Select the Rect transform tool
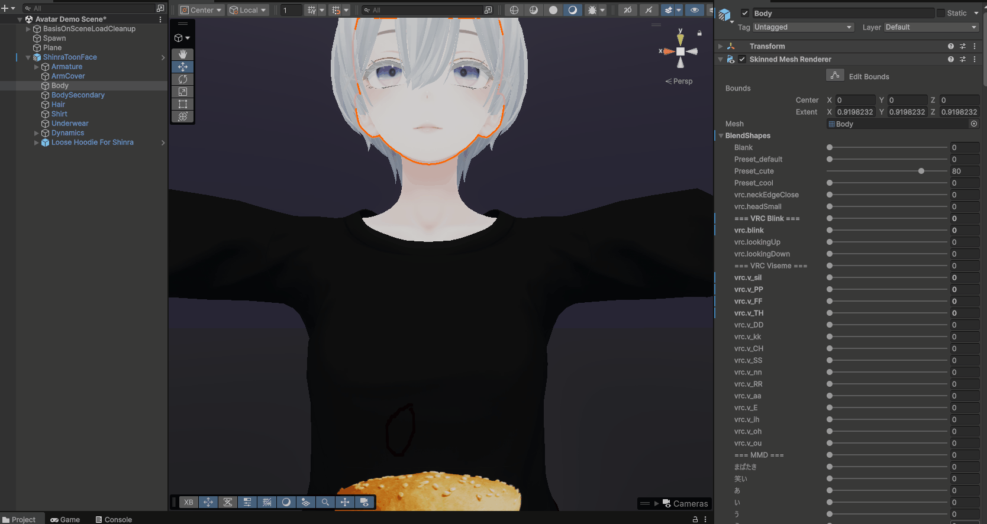Screen dimensions: 987x524 tap(183, 104)
